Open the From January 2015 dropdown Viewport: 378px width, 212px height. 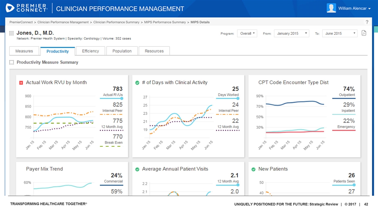pyautogui.click(x=291, y=33)
